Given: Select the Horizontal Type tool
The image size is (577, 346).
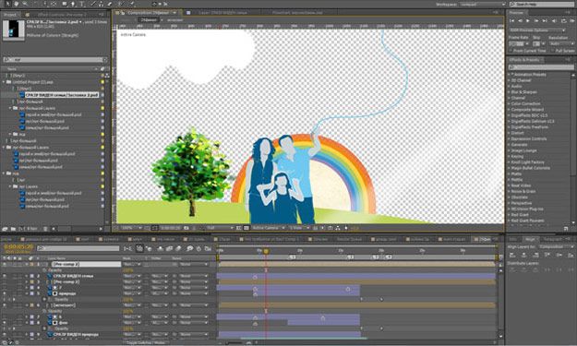Looking at the screenshot, I should (x=82, y=4).
